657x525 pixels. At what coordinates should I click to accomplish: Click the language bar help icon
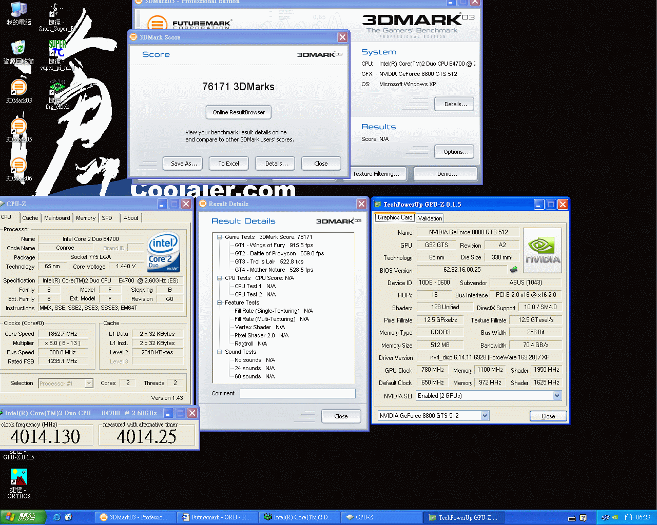click(x=583, y=518)
